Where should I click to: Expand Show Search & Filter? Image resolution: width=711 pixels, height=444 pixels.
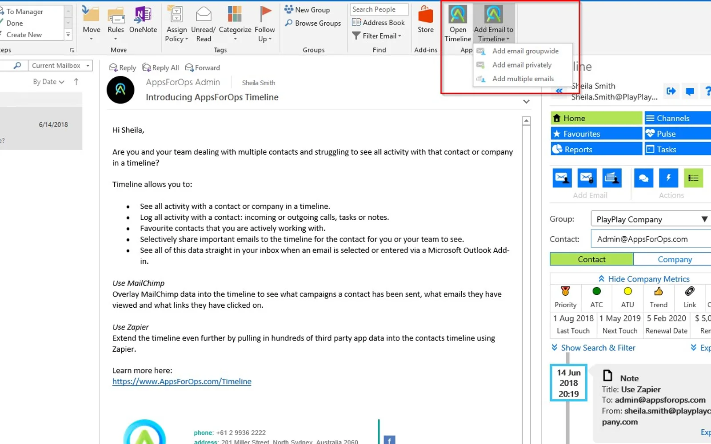(593, 348)
